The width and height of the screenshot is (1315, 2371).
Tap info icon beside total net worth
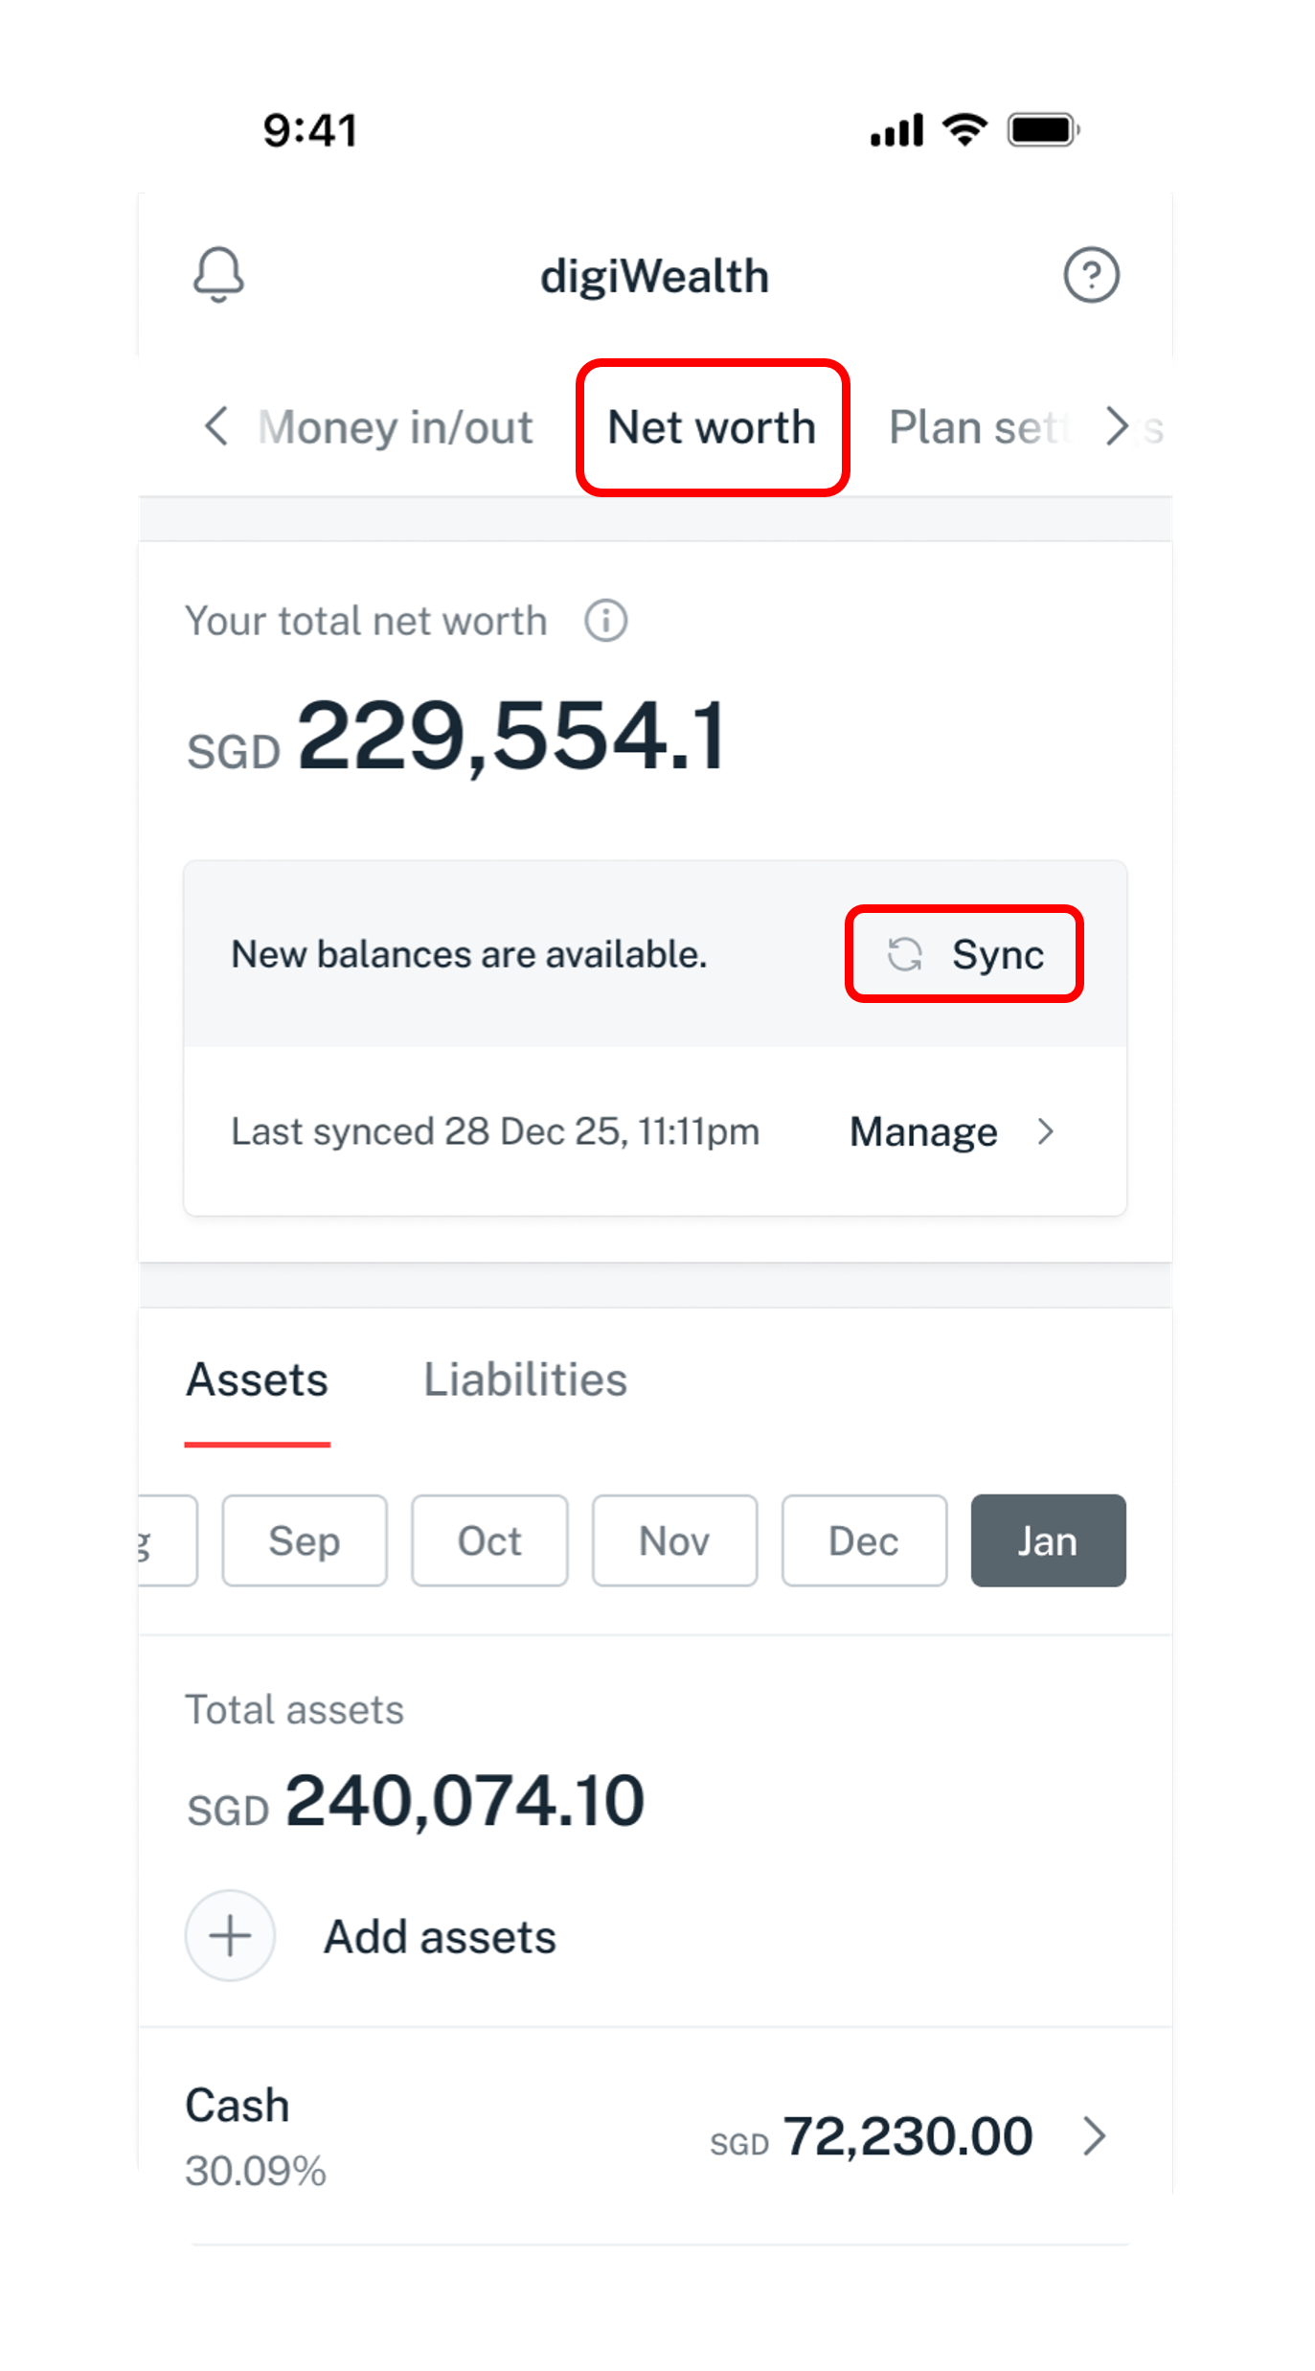tap(605, 621)
